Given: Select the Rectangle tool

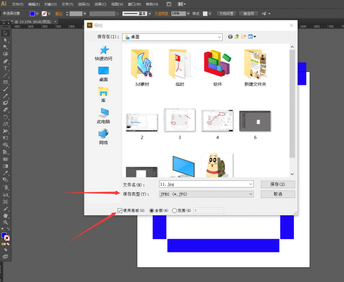Looking at the screenshot, I should (6, 82).
